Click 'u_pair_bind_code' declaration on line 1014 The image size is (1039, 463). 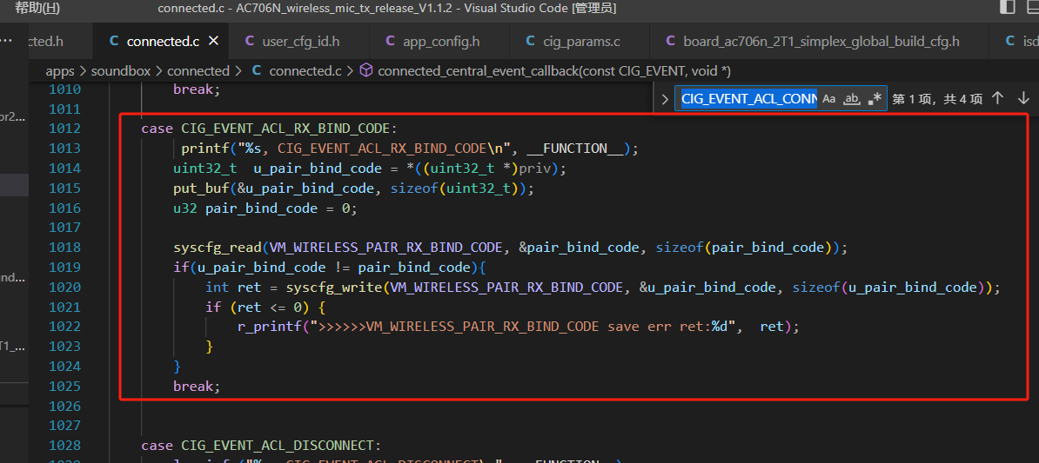point(318,168)
